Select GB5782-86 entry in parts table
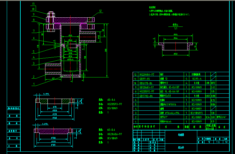Viewport: 235px width, 154px height. pyautogui.click(x=146, y=96)
